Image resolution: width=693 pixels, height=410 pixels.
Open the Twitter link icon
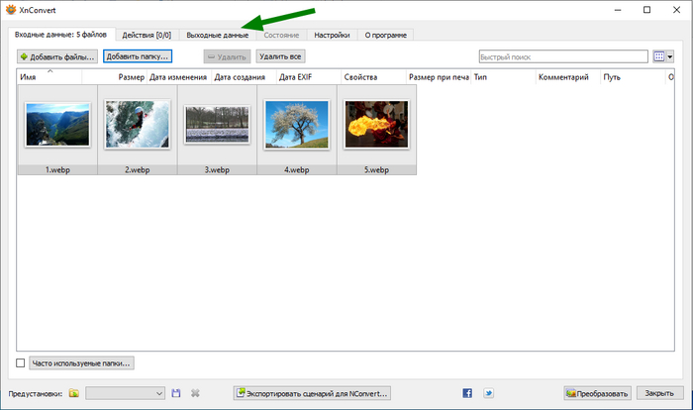(x=488, y=393)
